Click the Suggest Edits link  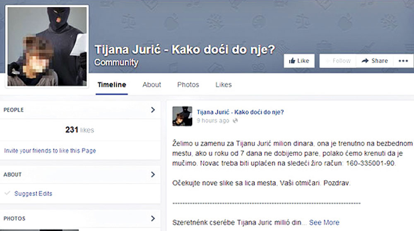[33, 193]
